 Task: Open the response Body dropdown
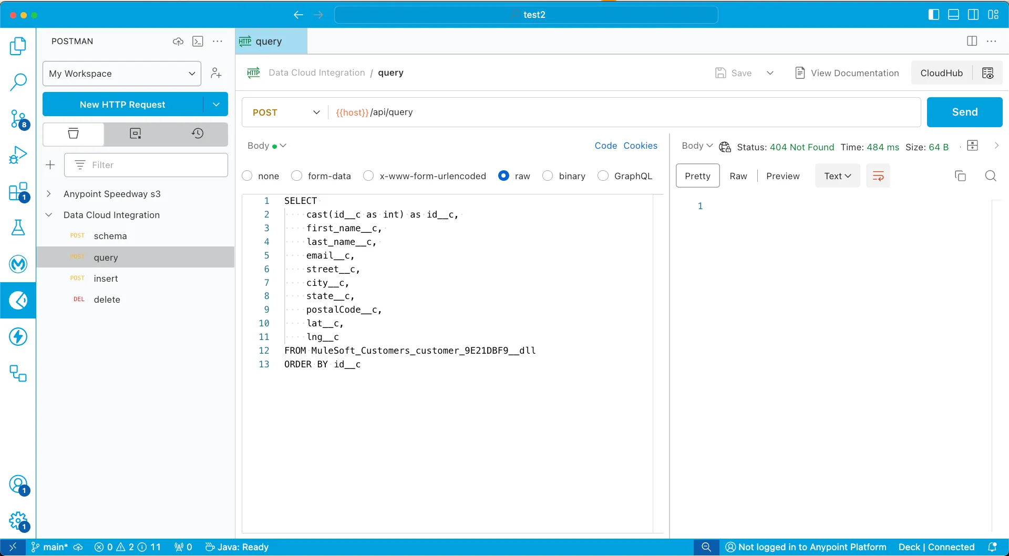(697, 146)
